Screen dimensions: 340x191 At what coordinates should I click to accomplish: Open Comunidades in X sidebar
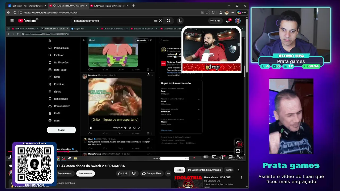point(59,106)
